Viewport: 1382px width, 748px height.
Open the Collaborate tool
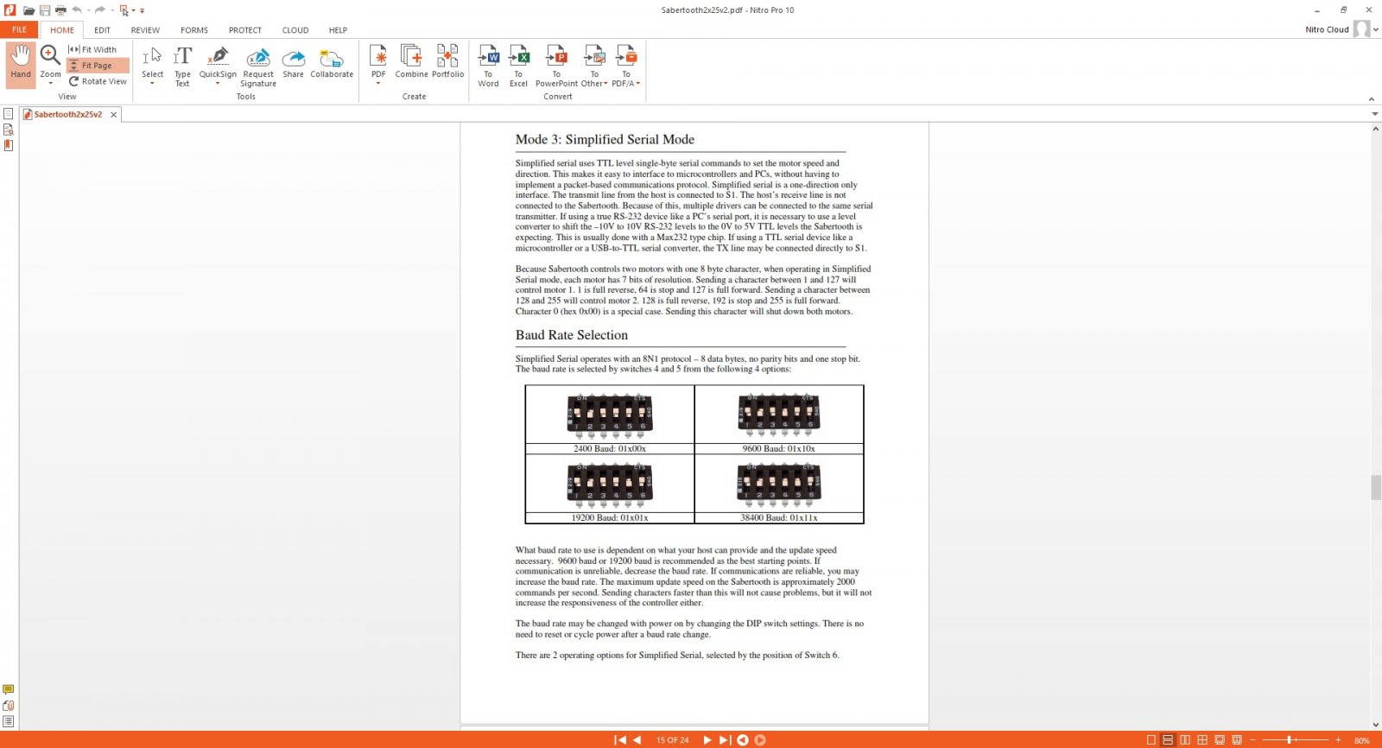[332, 62]
